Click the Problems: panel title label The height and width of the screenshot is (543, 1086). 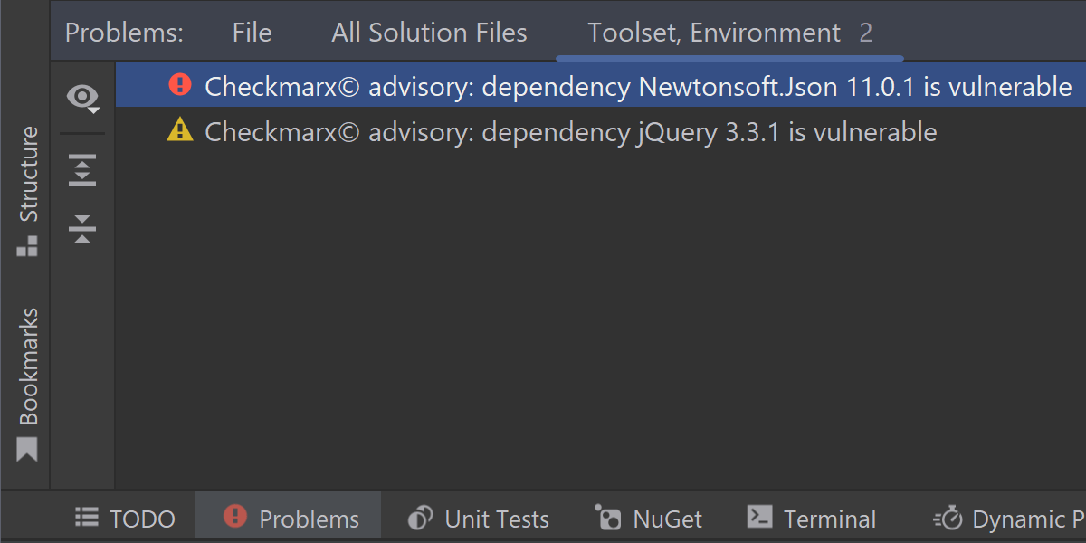point(124,33)
